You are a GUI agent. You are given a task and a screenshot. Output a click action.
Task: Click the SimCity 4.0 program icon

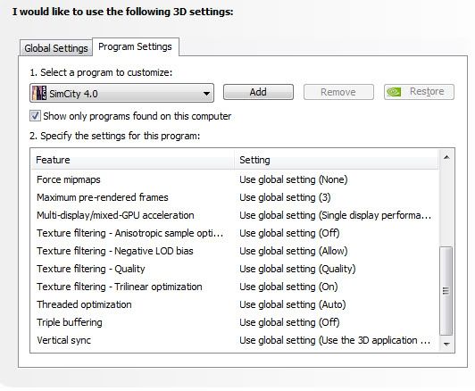[x=39, y=93]
